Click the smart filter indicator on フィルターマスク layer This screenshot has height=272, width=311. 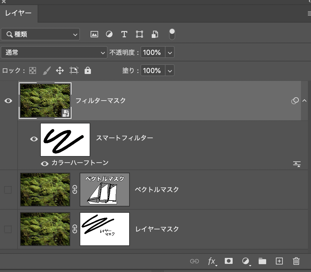[295, 101]
